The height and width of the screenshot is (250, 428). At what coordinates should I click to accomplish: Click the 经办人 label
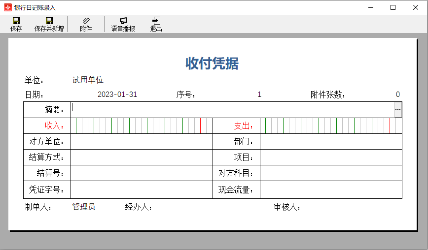tap(139, 207)
